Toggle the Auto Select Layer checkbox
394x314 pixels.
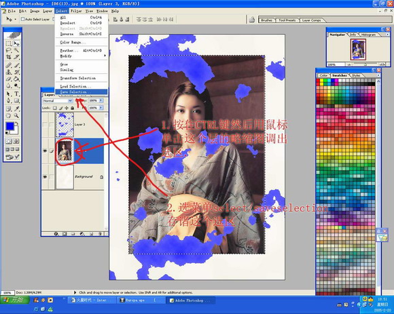(x=22, y=19)
